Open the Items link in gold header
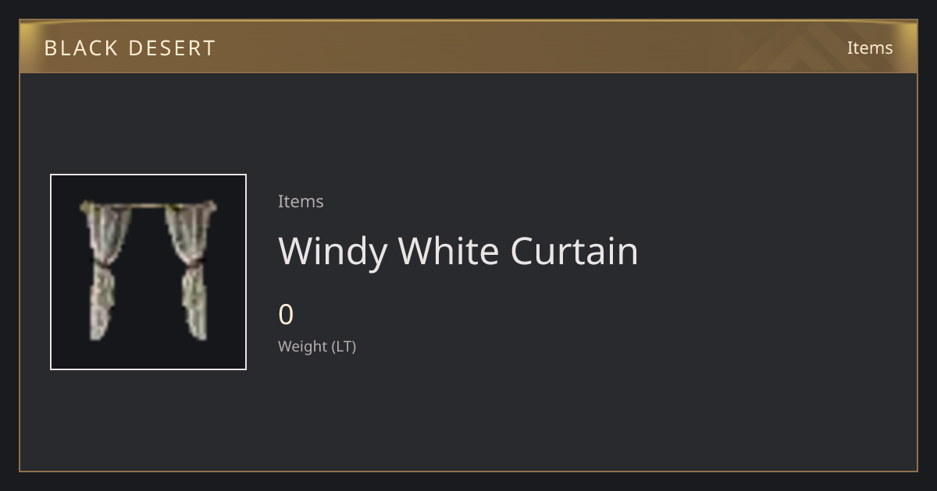The height and width of the screenshot is (491, 937). point(870,48)
